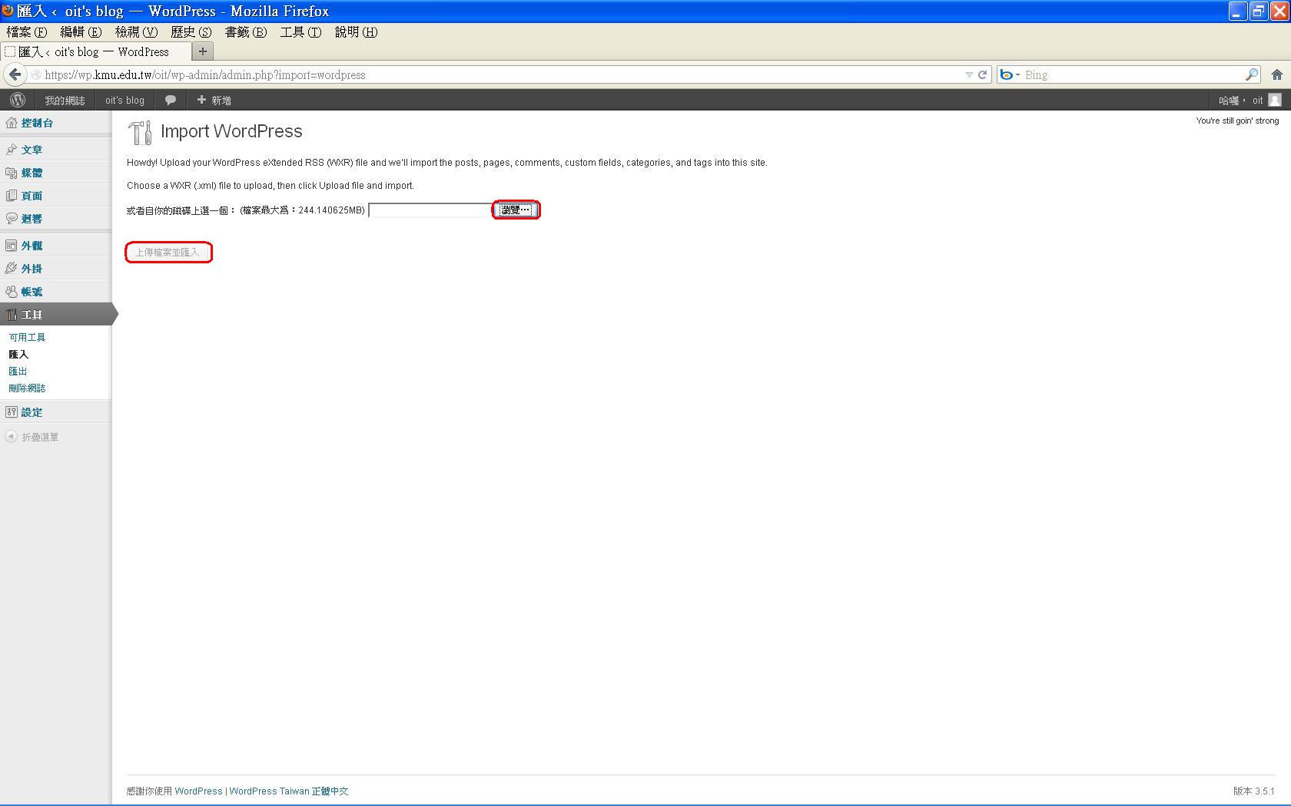Collapse the sidebar with 折疊選單
This screenshot has width=1291, height=806.
pos(32,437)
